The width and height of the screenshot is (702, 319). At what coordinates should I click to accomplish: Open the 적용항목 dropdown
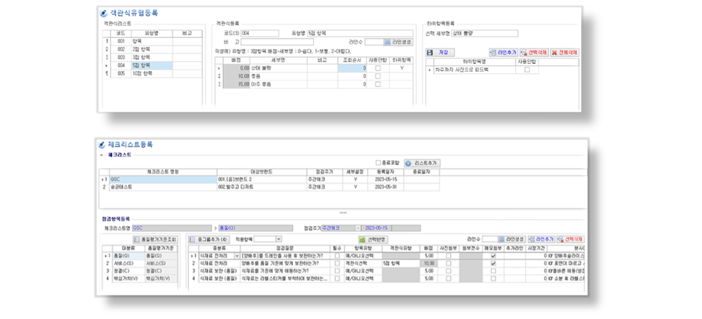(279, 239)
